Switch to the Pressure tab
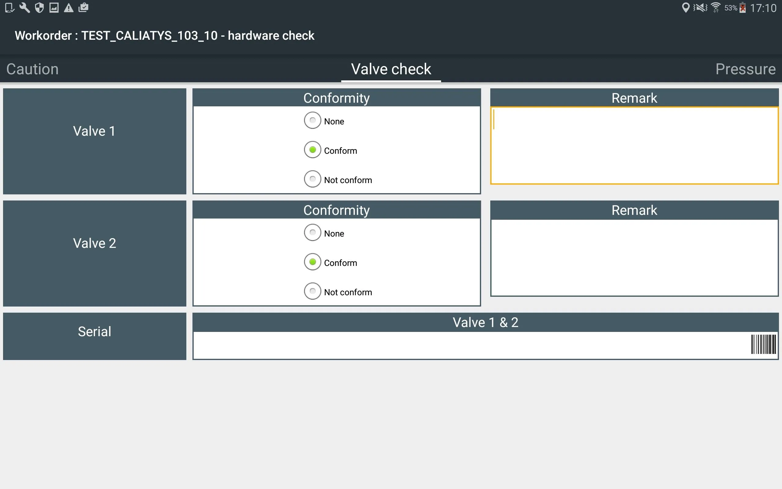This screenshot has height=489, width=782. click(745, 68)
